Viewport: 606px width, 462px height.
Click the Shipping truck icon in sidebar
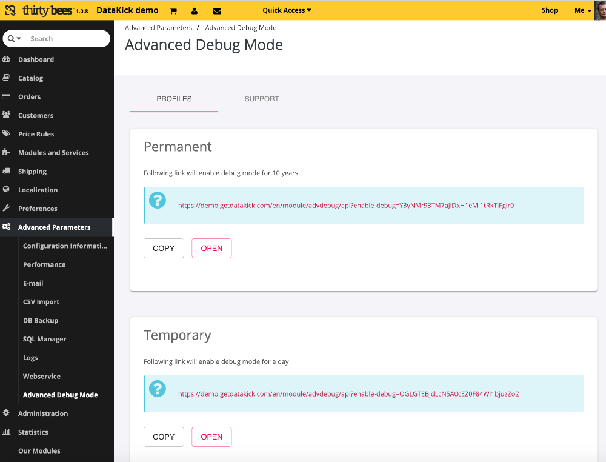point(7,171)
